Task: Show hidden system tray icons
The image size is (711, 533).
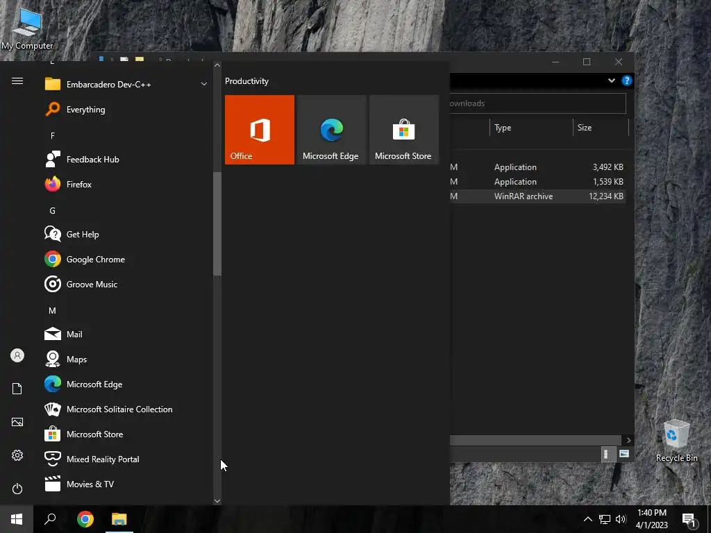Action: pos(587,519)
